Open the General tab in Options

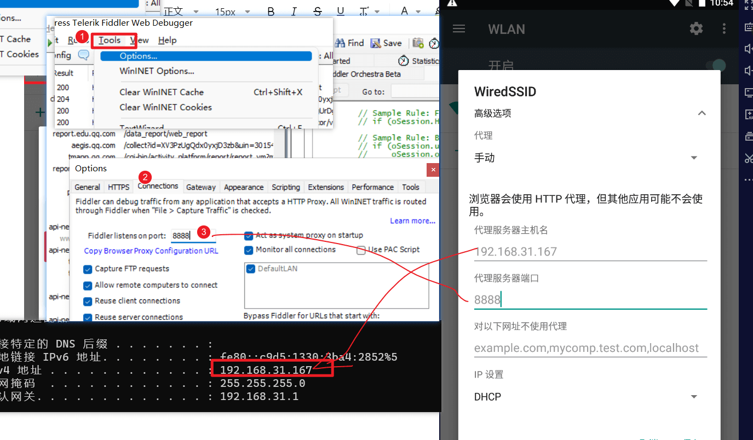point(87,187)
